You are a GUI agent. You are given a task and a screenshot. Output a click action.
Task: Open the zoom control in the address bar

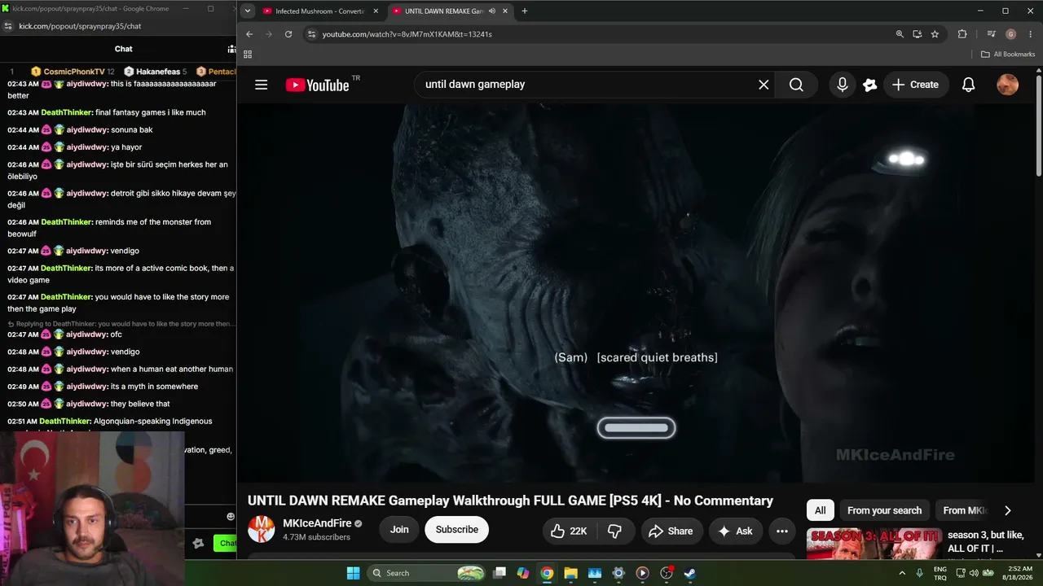coord(900,34)
